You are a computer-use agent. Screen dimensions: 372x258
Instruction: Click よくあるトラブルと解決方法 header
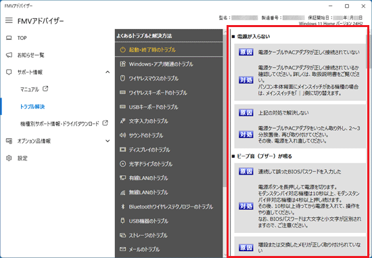pyautogui.click(x=144, y=36)
